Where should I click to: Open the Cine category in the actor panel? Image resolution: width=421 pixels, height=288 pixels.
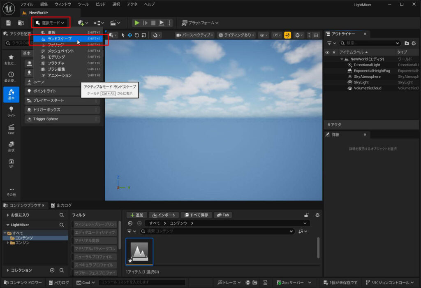(11, 129)
